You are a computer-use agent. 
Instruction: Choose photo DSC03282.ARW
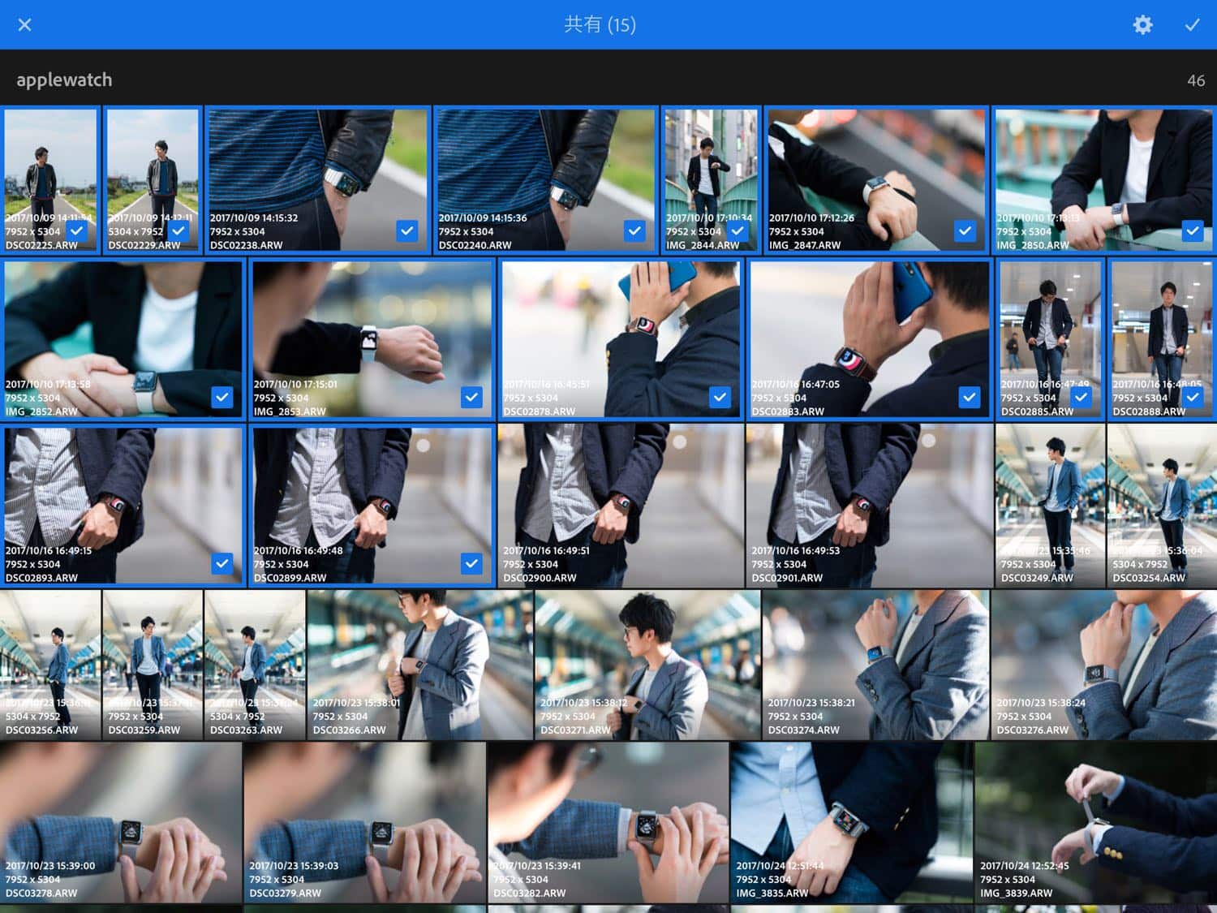tap(608, 821)
